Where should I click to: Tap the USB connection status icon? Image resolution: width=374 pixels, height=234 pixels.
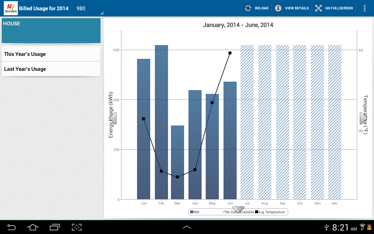tap(327, 227)
